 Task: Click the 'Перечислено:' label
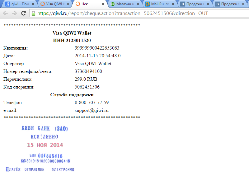pos(18,79)
